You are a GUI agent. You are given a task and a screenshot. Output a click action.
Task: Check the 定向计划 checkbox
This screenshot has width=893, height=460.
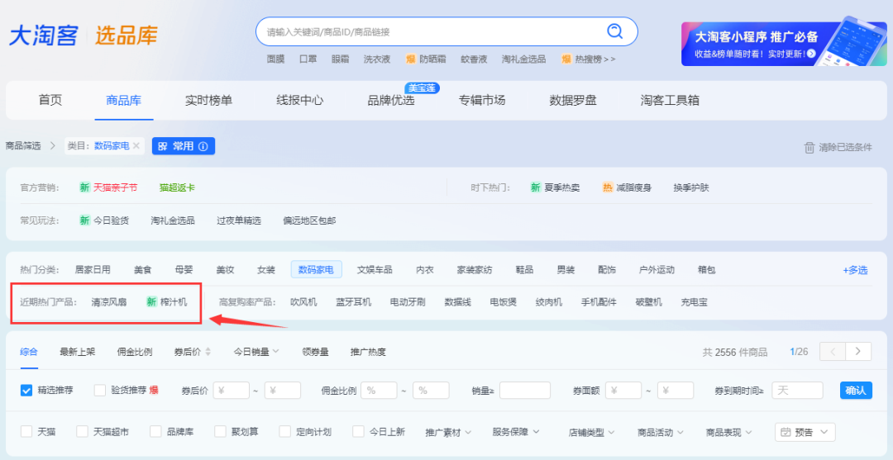pos(284,432)
